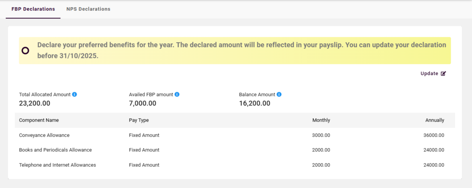Click the 3000.00 monthly Conveyance amount

coord(321,135)
